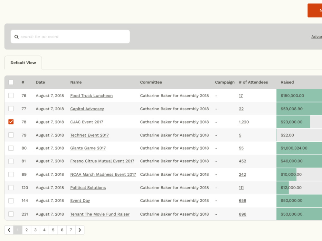Go to previous page arrow
Image resolution: width=322 pixels, height=241 pixels.
[x=9, y=230]
